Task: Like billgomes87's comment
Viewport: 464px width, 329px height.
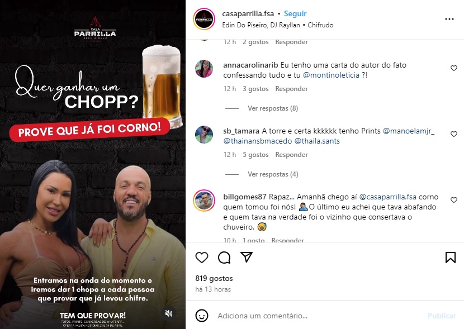Action: pyautogui.click(x=453, y=200)
